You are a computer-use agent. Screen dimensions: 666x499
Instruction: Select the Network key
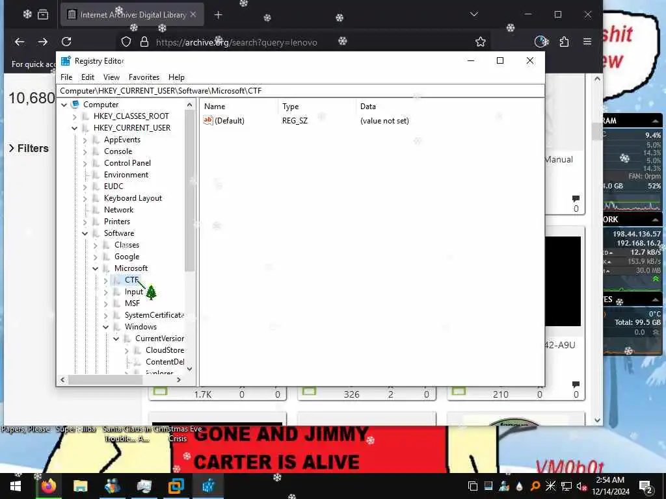pyautogui.click(x=118, y=210)
